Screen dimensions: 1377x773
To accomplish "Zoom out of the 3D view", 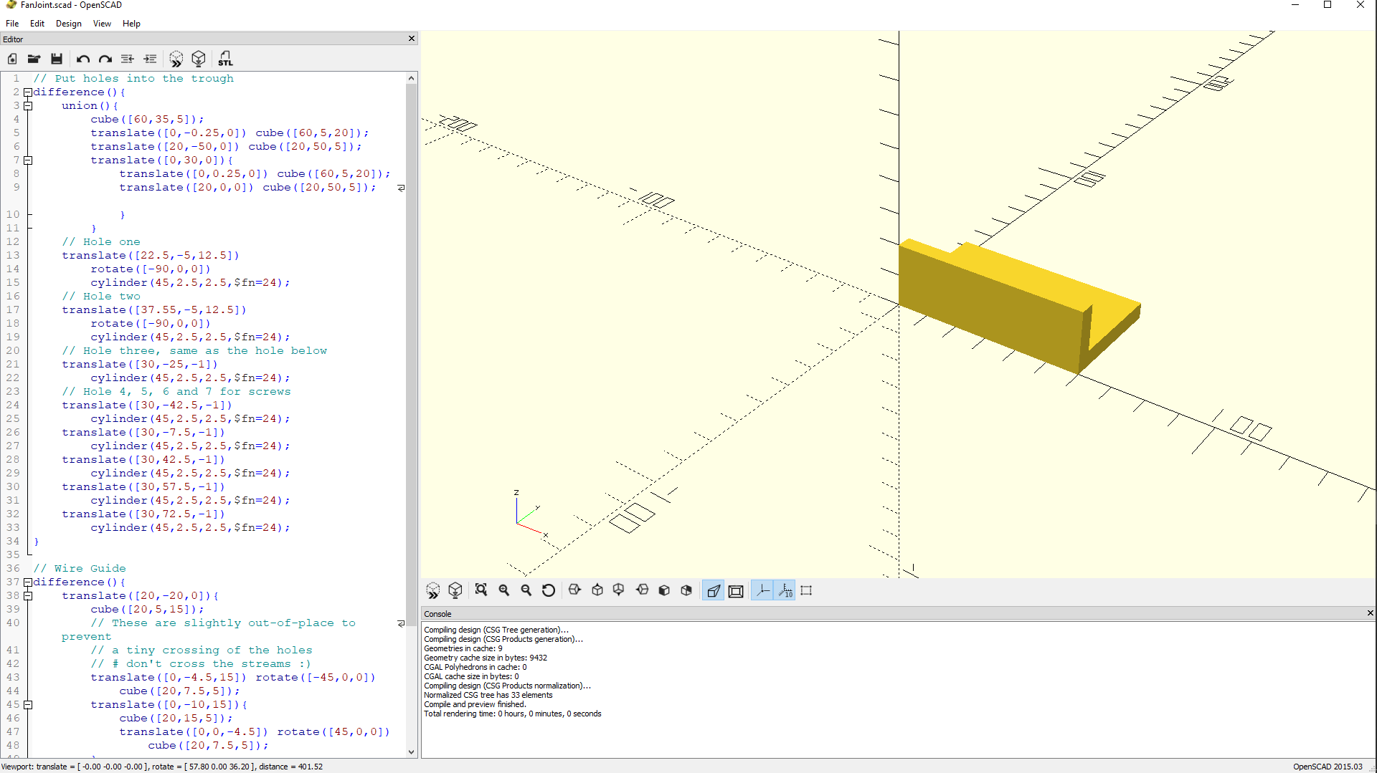I will (x=526, y=590).
